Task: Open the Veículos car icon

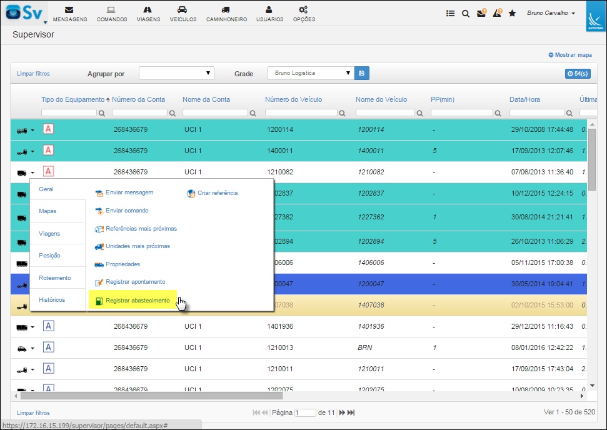Action: click(183, 11)
